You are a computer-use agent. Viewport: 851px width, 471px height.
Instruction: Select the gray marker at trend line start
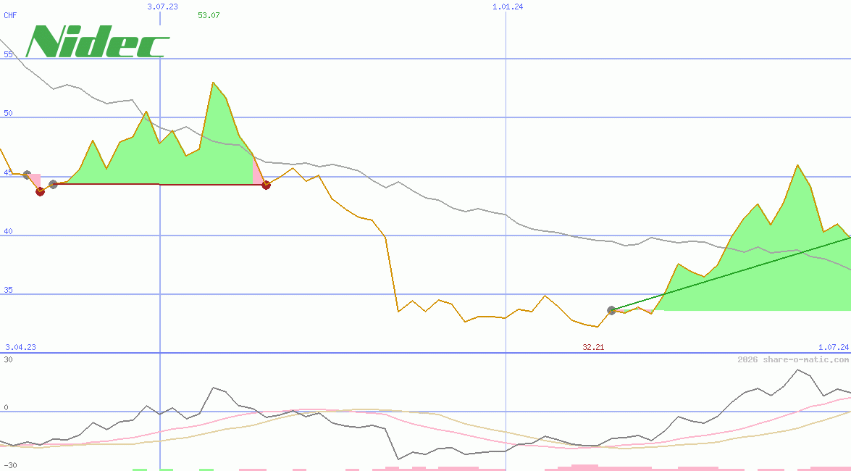click(612, 310)
